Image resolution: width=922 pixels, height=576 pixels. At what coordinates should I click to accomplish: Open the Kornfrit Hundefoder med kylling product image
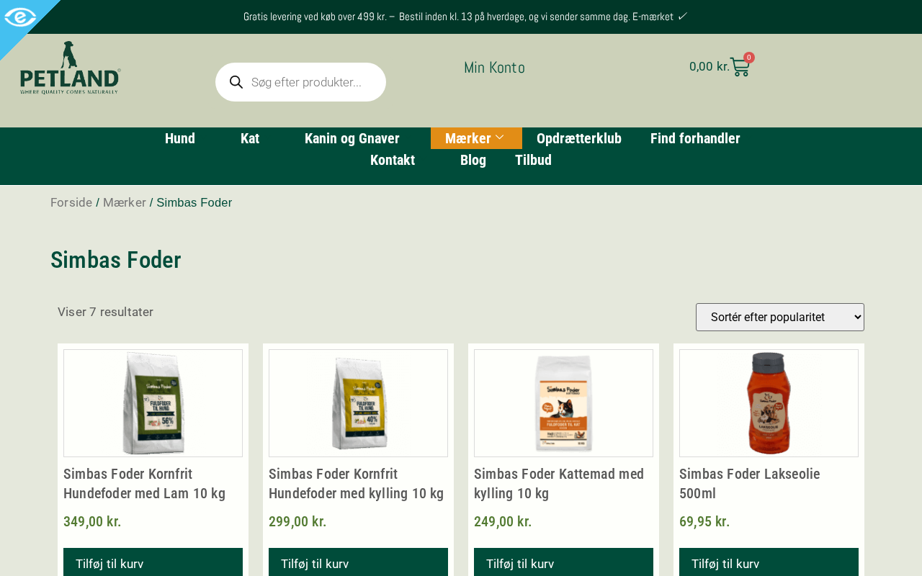click(358, 403)
